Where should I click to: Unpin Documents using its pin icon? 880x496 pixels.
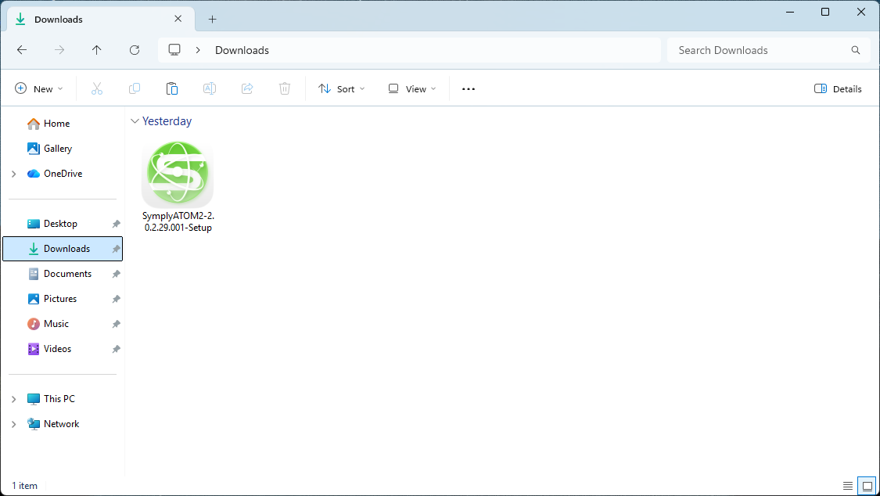[x=117, y=274]
